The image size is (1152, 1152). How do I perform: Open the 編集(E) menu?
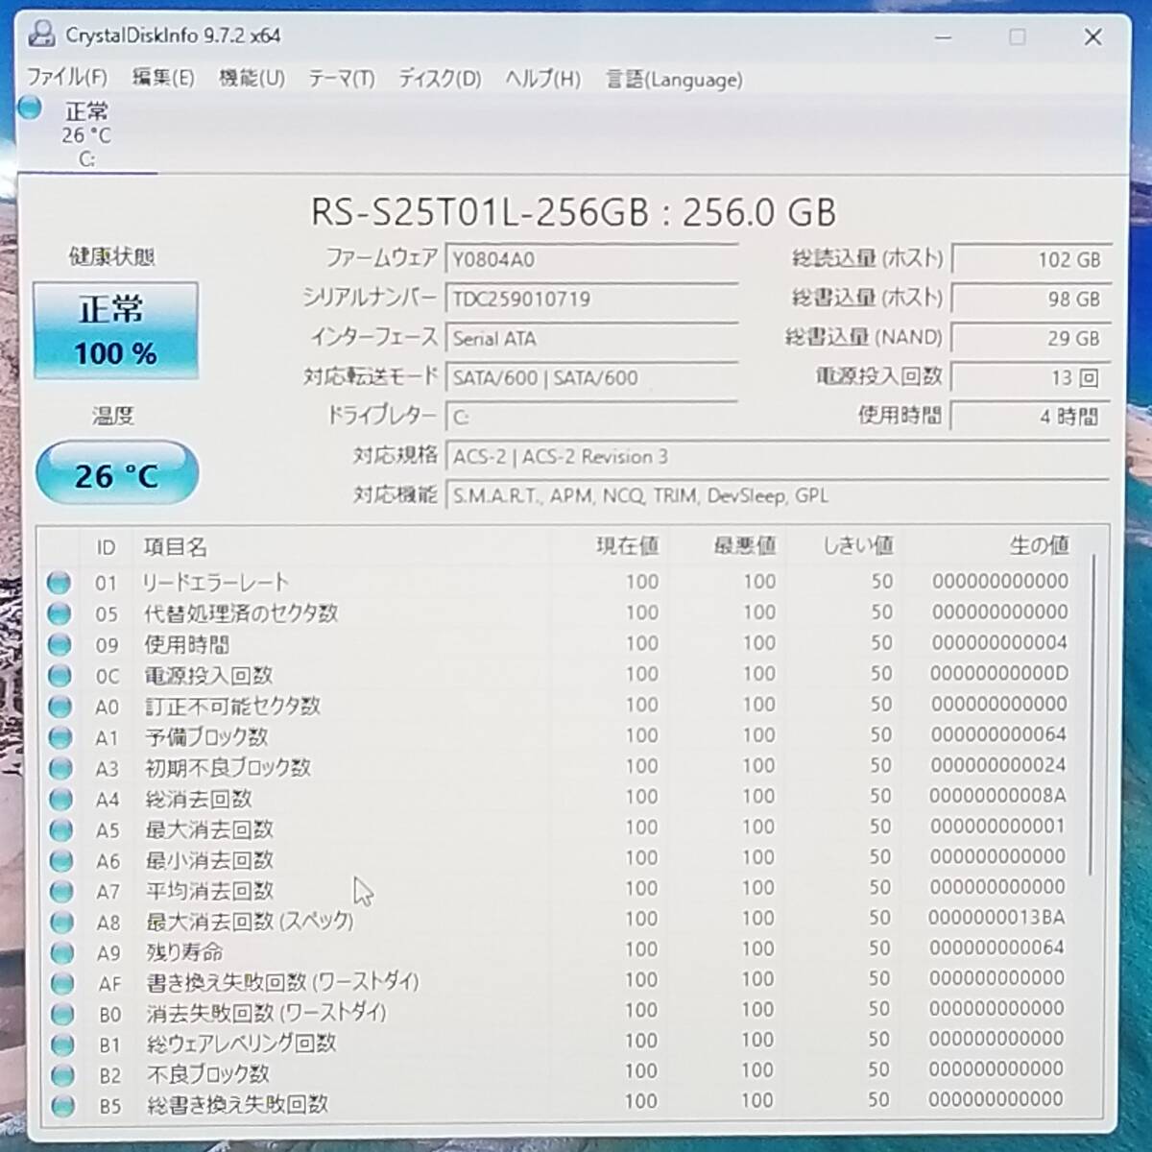pyautogui.click(x=162, y=78)
